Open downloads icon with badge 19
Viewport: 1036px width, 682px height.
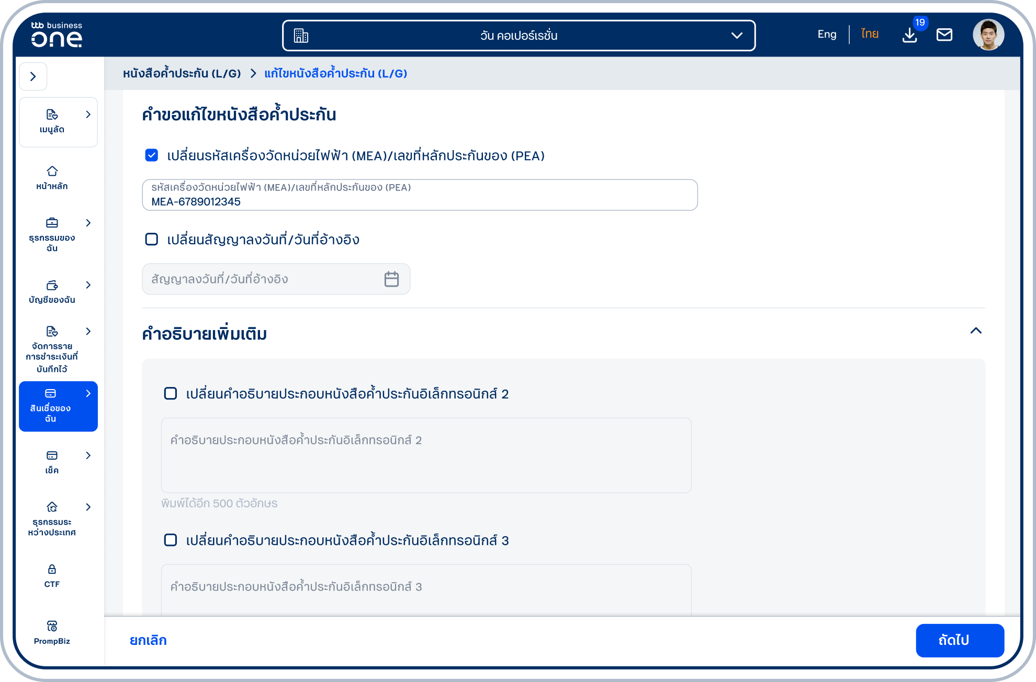pyautogui.click(x=910, y=35)
